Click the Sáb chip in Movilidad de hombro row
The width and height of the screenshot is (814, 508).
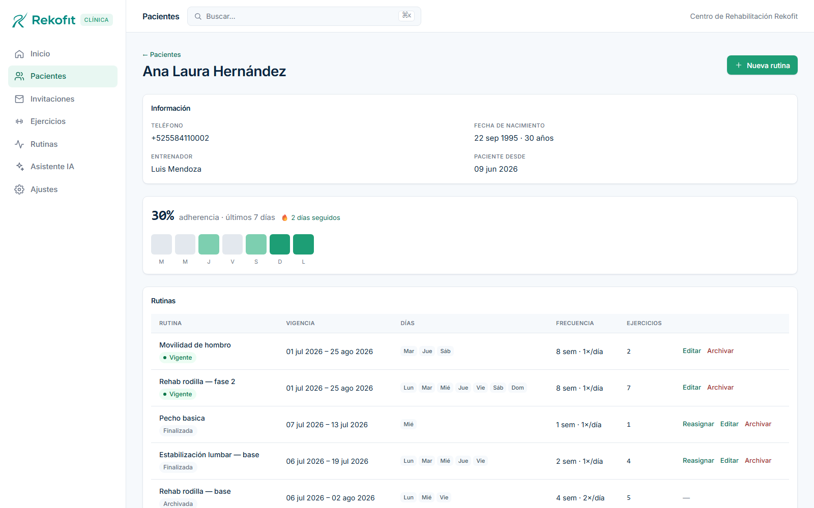click(x=445, y=351)
